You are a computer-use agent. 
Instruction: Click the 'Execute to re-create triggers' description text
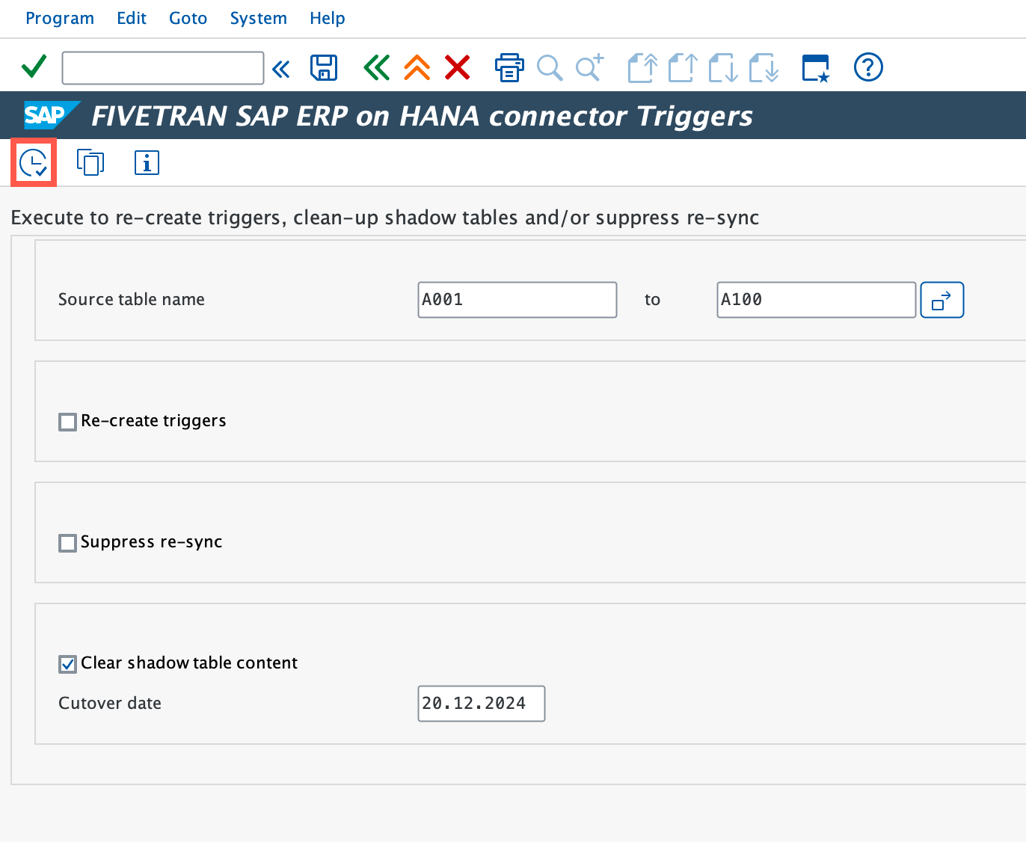(385, 218)
